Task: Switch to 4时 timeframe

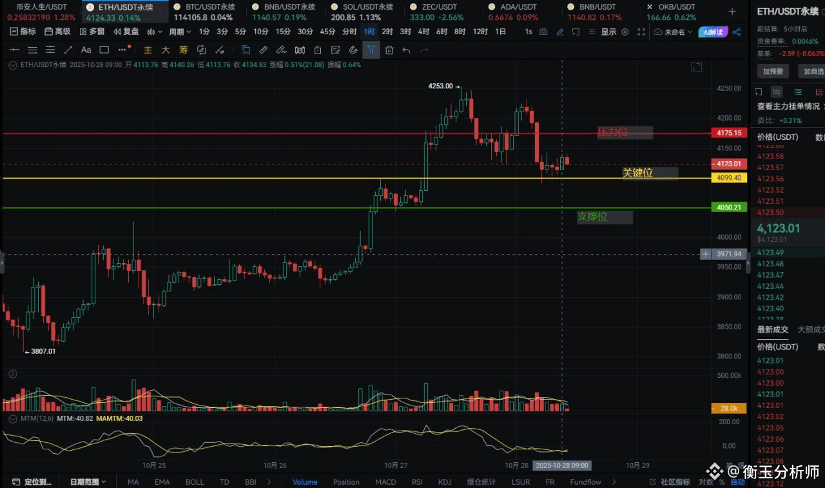Action: pos(423,32)
